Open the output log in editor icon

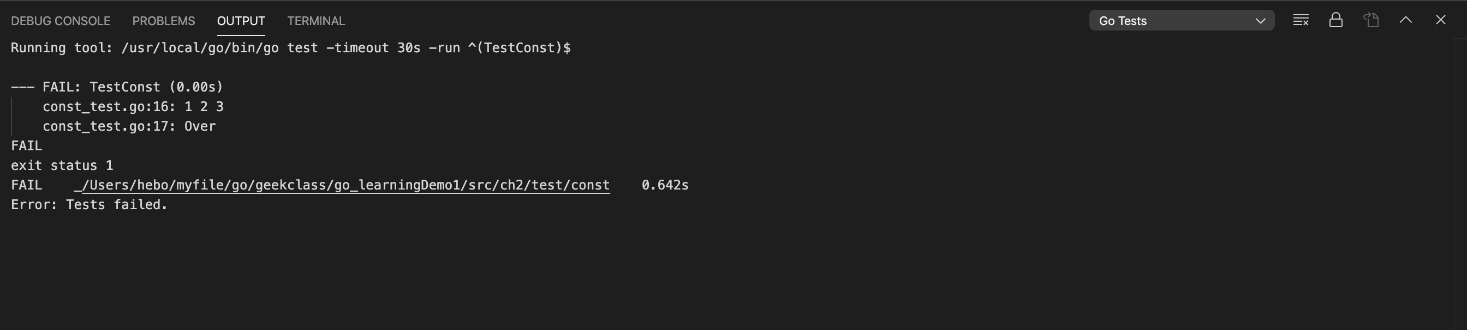point(1371,21)
